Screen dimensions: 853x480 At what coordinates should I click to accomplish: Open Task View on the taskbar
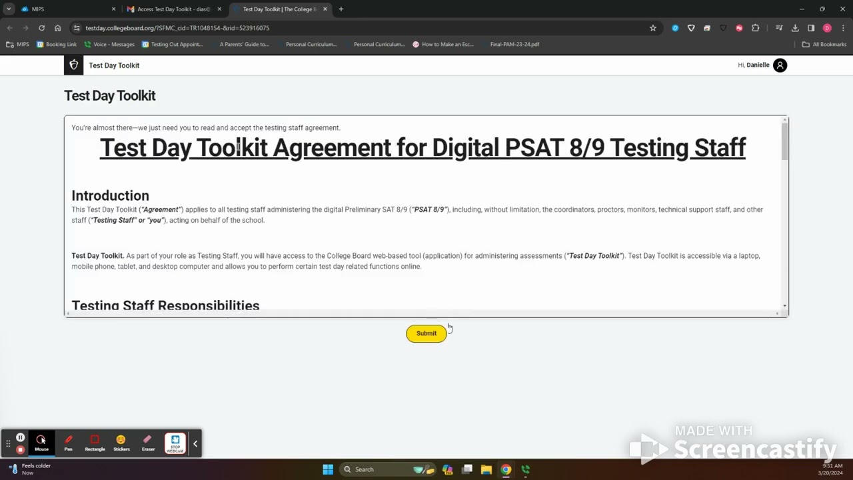[467, 469]
